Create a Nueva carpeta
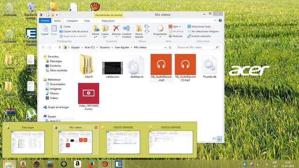Screen dimensions: 299x168 point(139,31)
